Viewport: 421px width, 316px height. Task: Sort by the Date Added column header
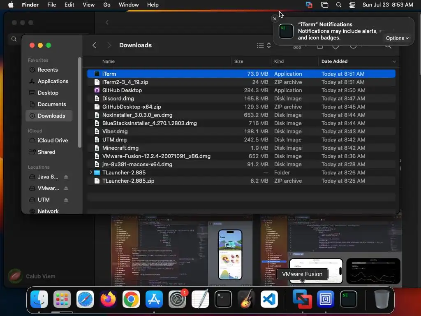click(334, 62)
